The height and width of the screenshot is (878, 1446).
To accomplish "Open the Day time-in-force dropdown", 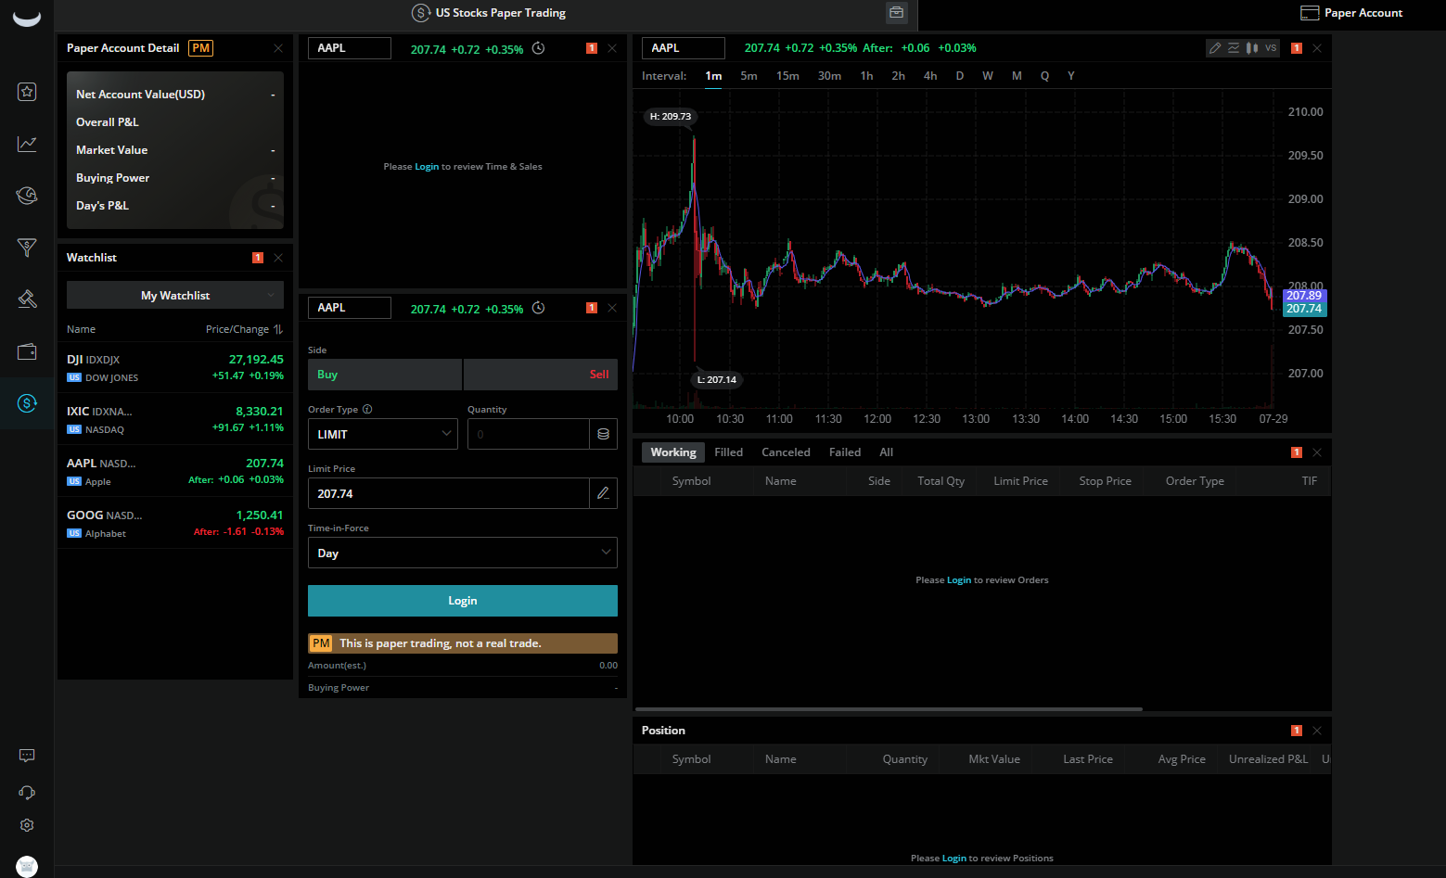I will coord(462,553).
